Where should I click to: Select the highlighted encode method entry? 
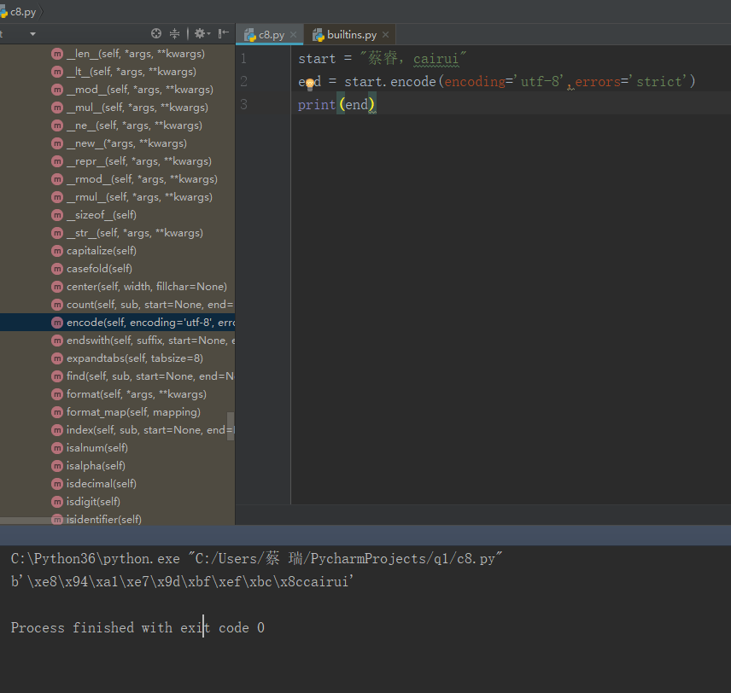pos(118,323)
